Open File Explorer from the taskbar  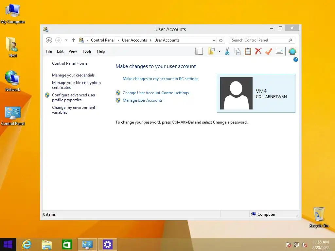46,244
